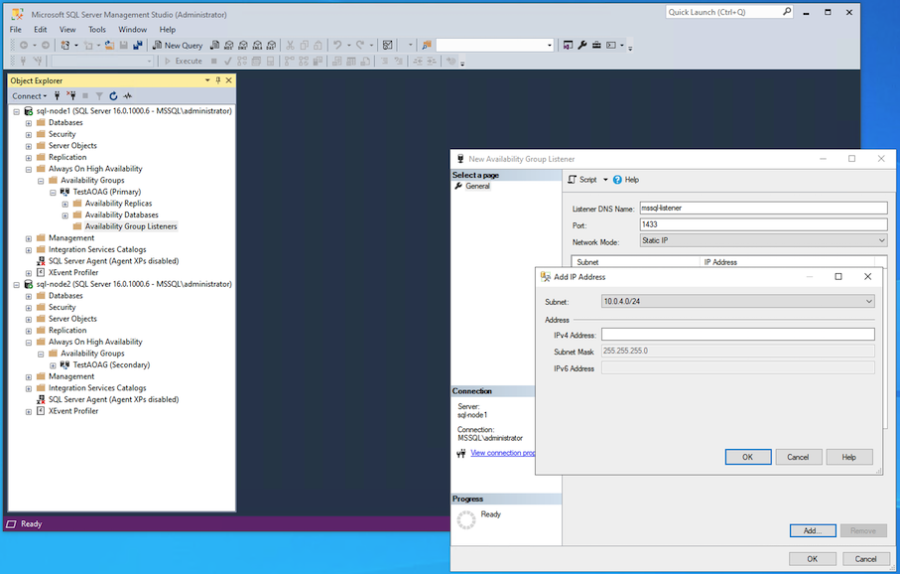Close the Object Explorer panel

(x=228, y=80)
